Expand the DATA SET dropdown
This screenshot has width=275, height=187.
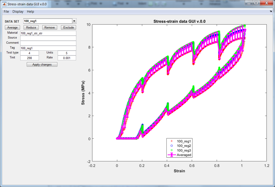point(74,21)
